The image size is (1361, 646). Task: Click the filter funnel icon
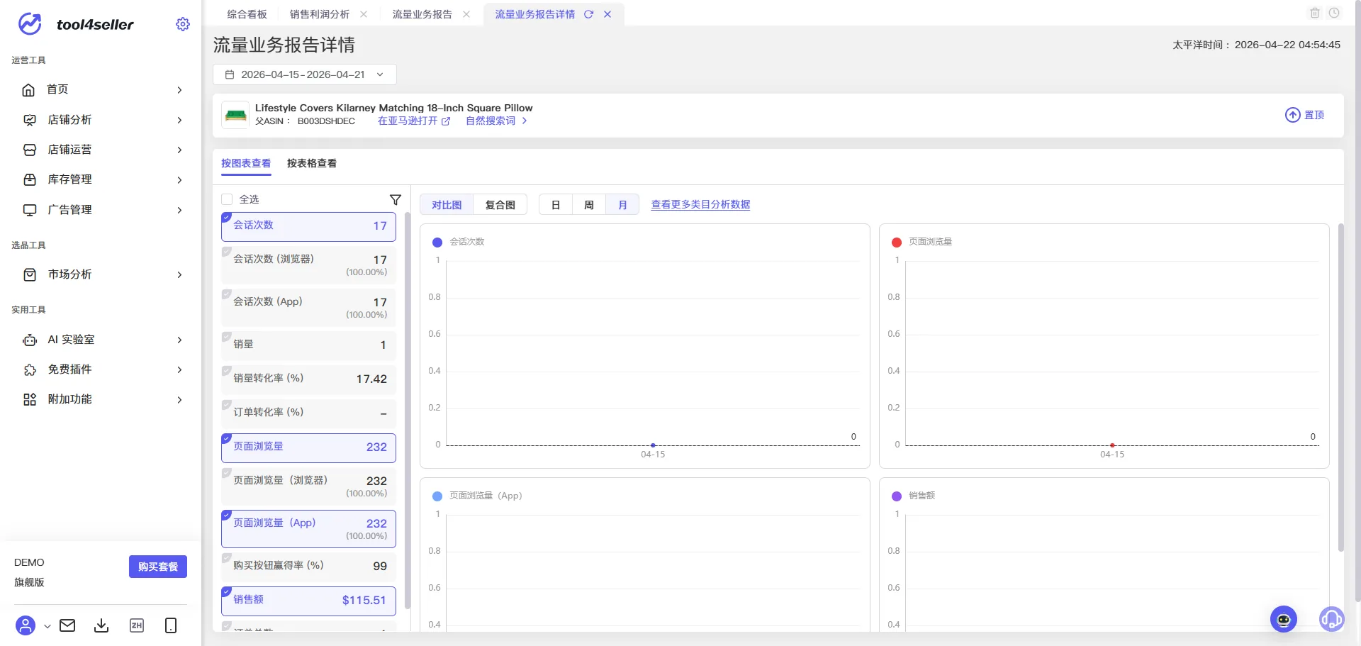tap(396, 199)
